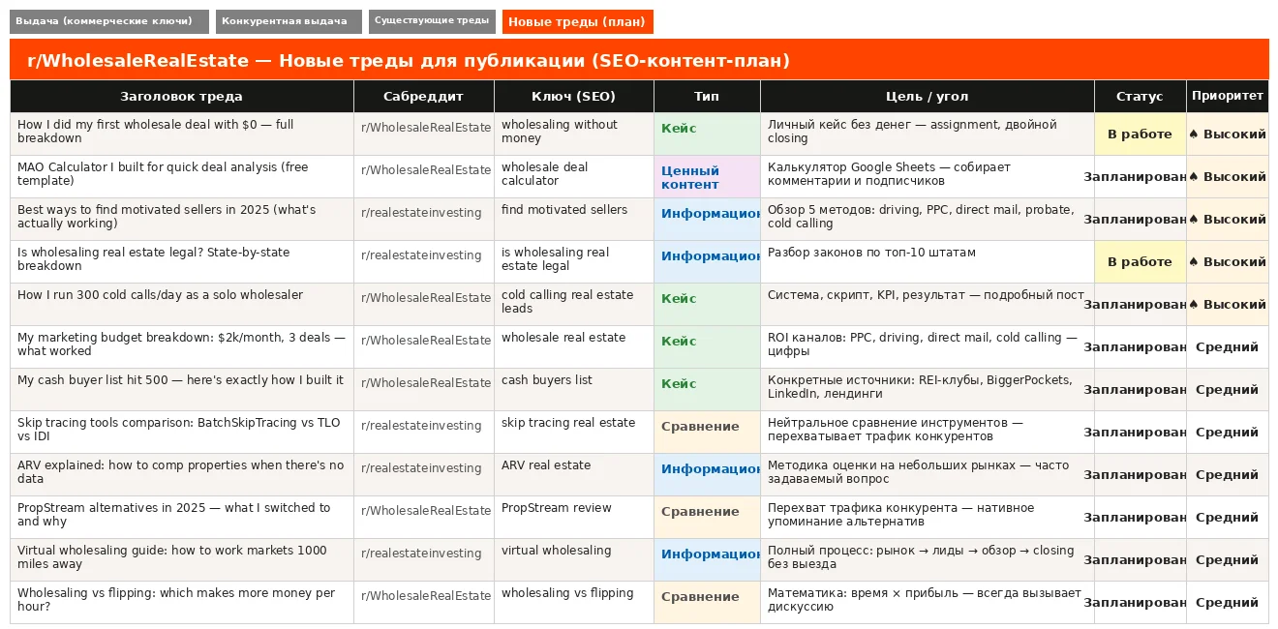Select 'ARV explained' thread title
This screenshot has height=629, width=1278.
182,472
